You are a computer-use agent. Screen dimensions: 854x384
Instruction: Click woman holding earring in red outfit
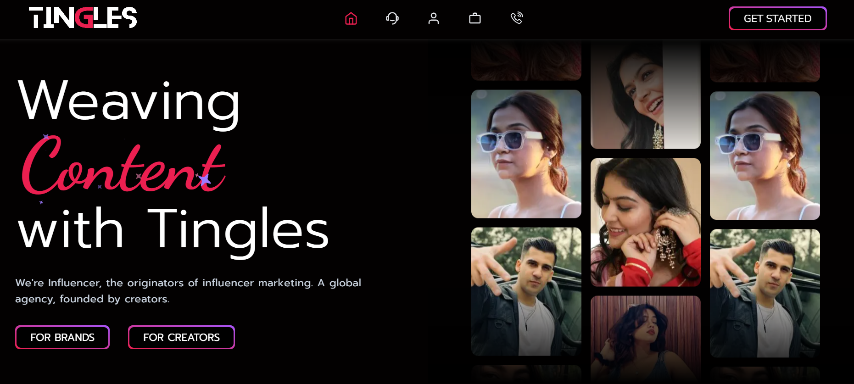pos(646,223)
